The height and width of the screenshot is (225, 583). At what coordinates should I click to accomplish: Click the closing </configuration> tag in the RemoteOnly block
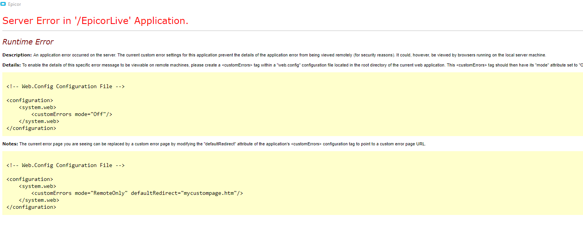pyautogui.click(x=31, y=207)
